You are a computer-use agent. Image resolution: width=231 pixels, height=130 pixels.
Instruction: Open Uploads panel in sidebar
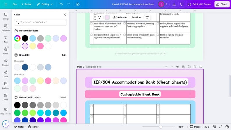click(6, 62)
